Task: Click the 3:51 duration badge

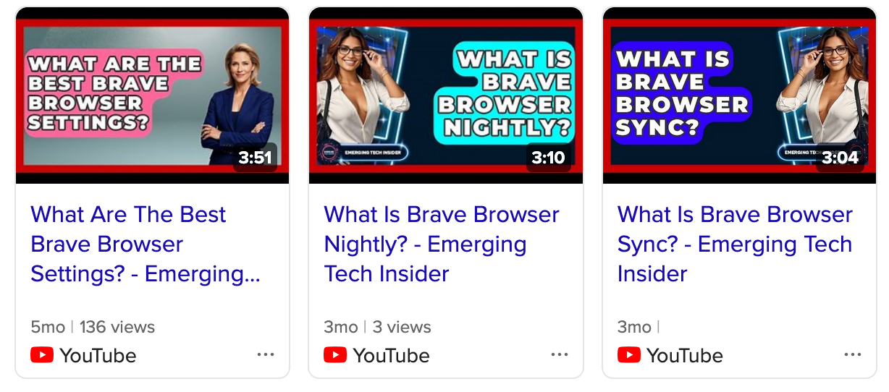Action: [x=255, y=158]
